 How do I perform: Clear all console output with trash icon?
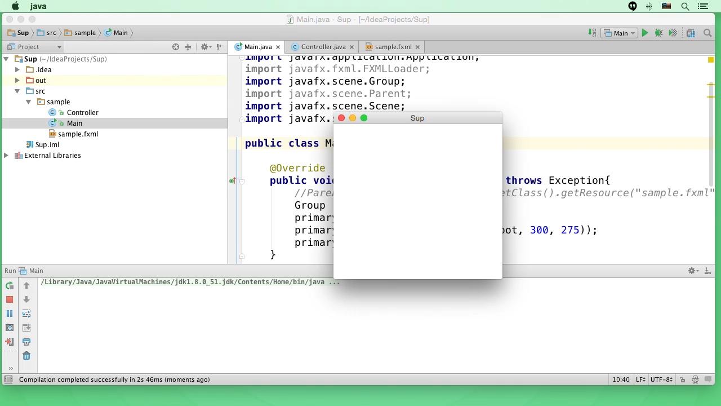[x=26, y=356]
